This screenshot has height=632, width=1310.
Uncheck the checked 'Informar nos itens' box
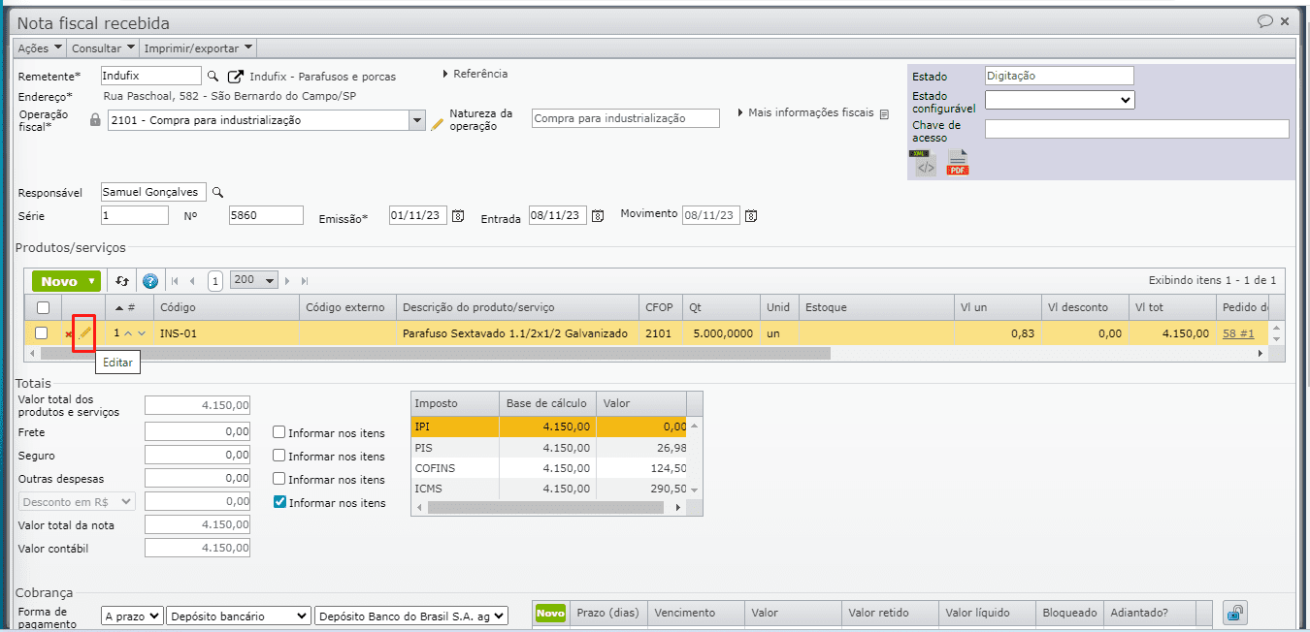point(279,502)
